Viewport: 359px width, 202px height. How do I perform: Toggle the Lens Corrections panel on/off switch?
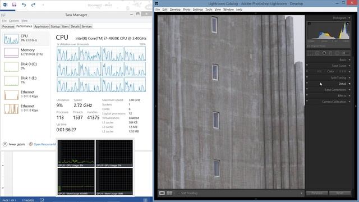[x=307, y=89]
